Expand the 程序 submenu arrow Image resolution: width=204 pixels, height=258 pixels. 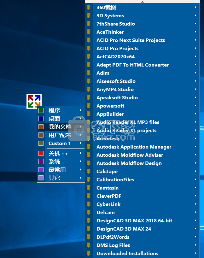pyautogui.click(x=81, y=110)
